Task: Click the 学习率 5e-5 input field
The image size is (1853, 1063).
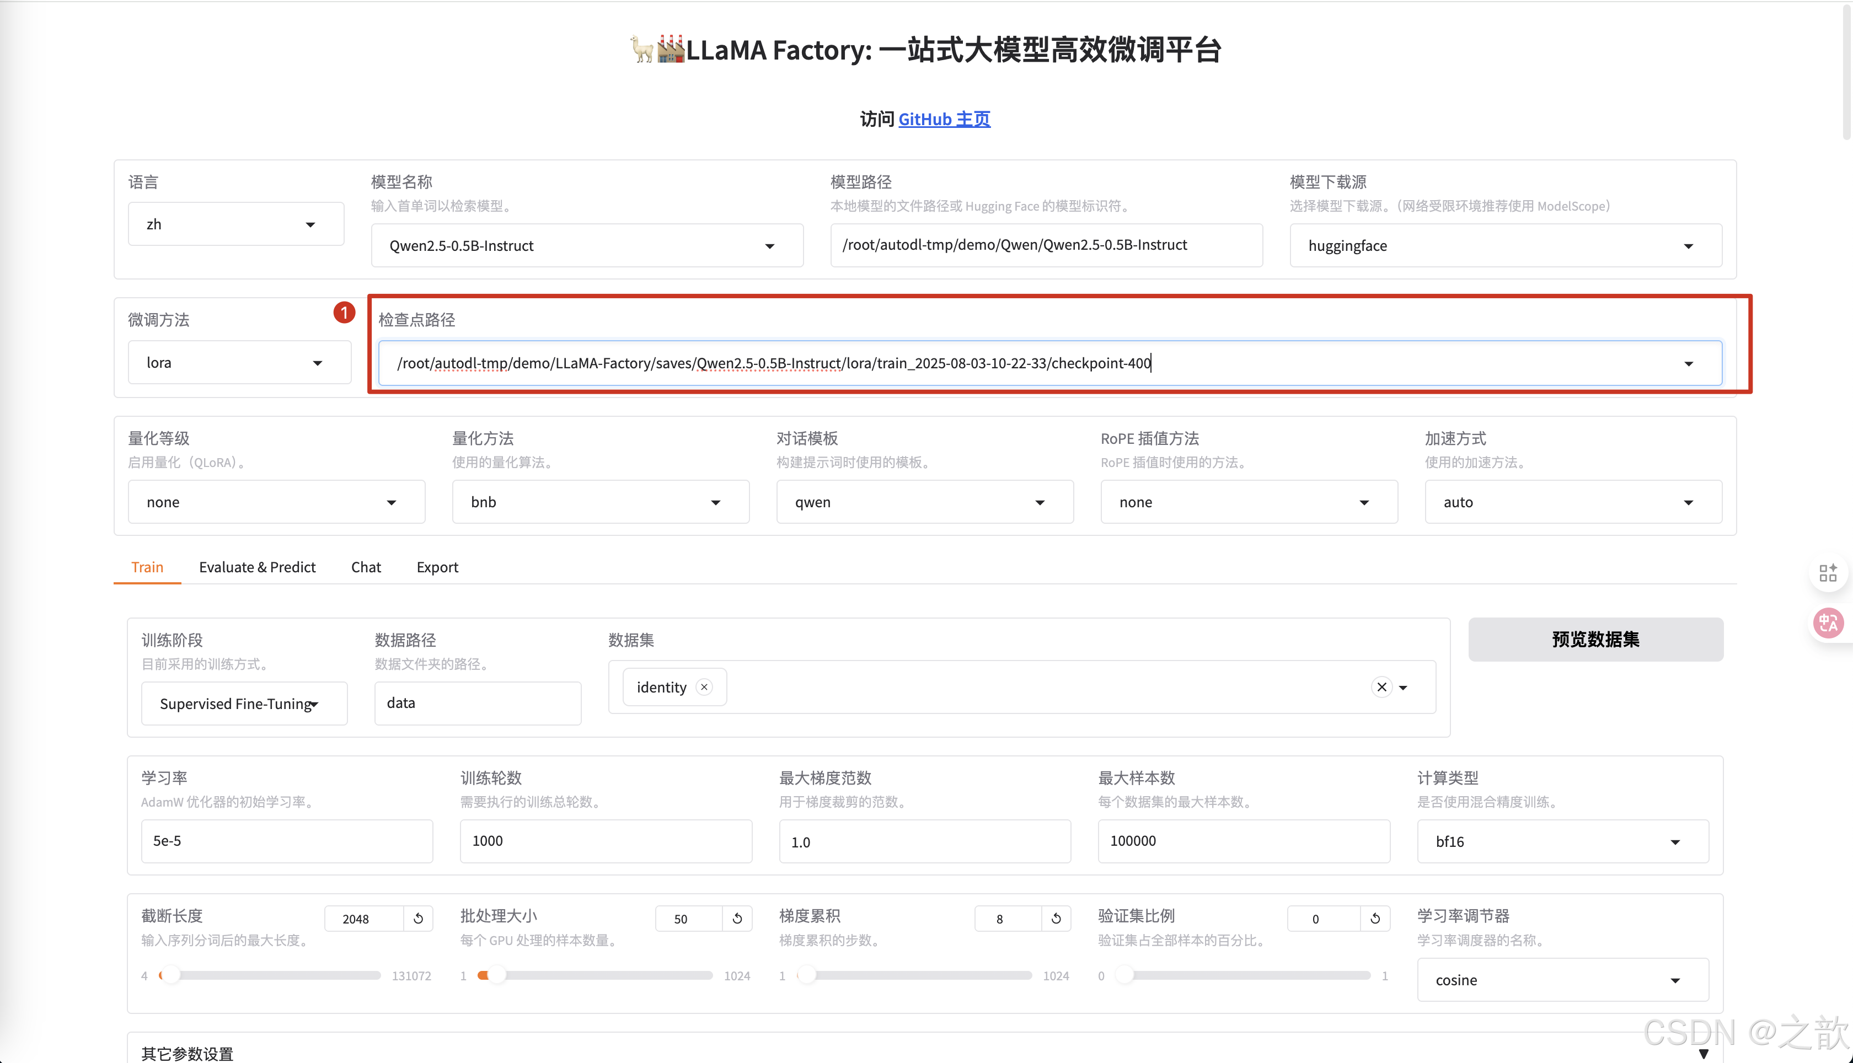Action: (287, 841)
